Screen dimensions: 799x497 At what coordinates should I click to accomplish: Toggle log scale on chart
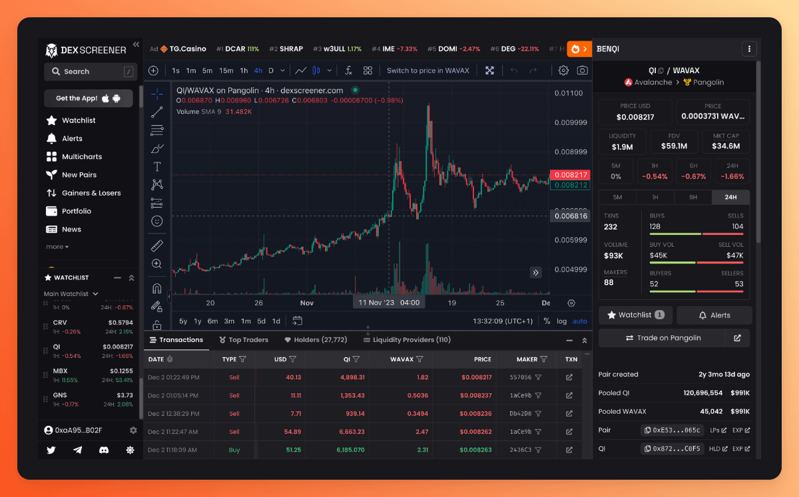click(561, 321)
